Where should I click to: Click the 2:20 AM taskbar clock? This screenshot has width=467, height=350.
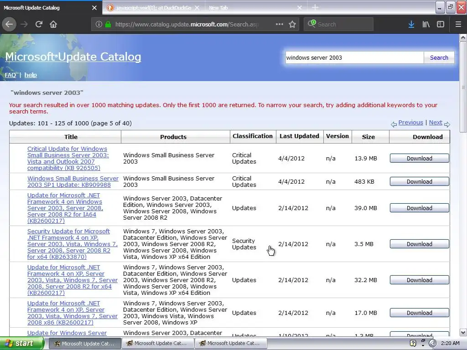[450, 343]
